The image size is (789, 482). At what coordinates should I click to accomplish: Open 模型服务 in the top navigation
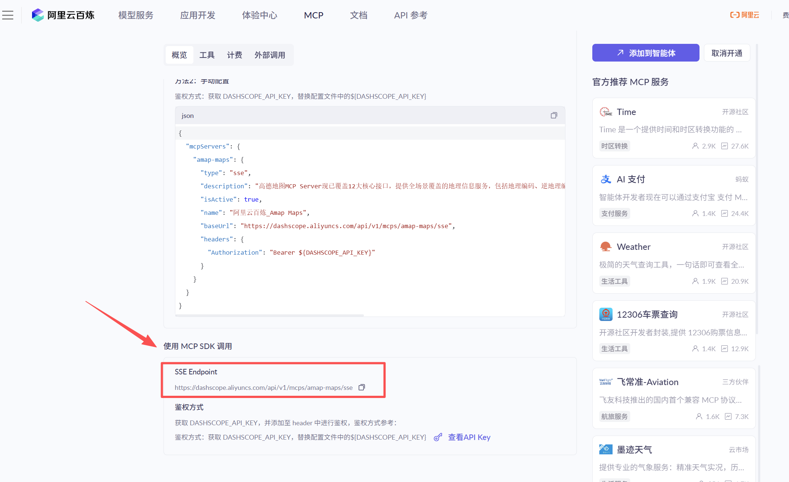(136, 15)
